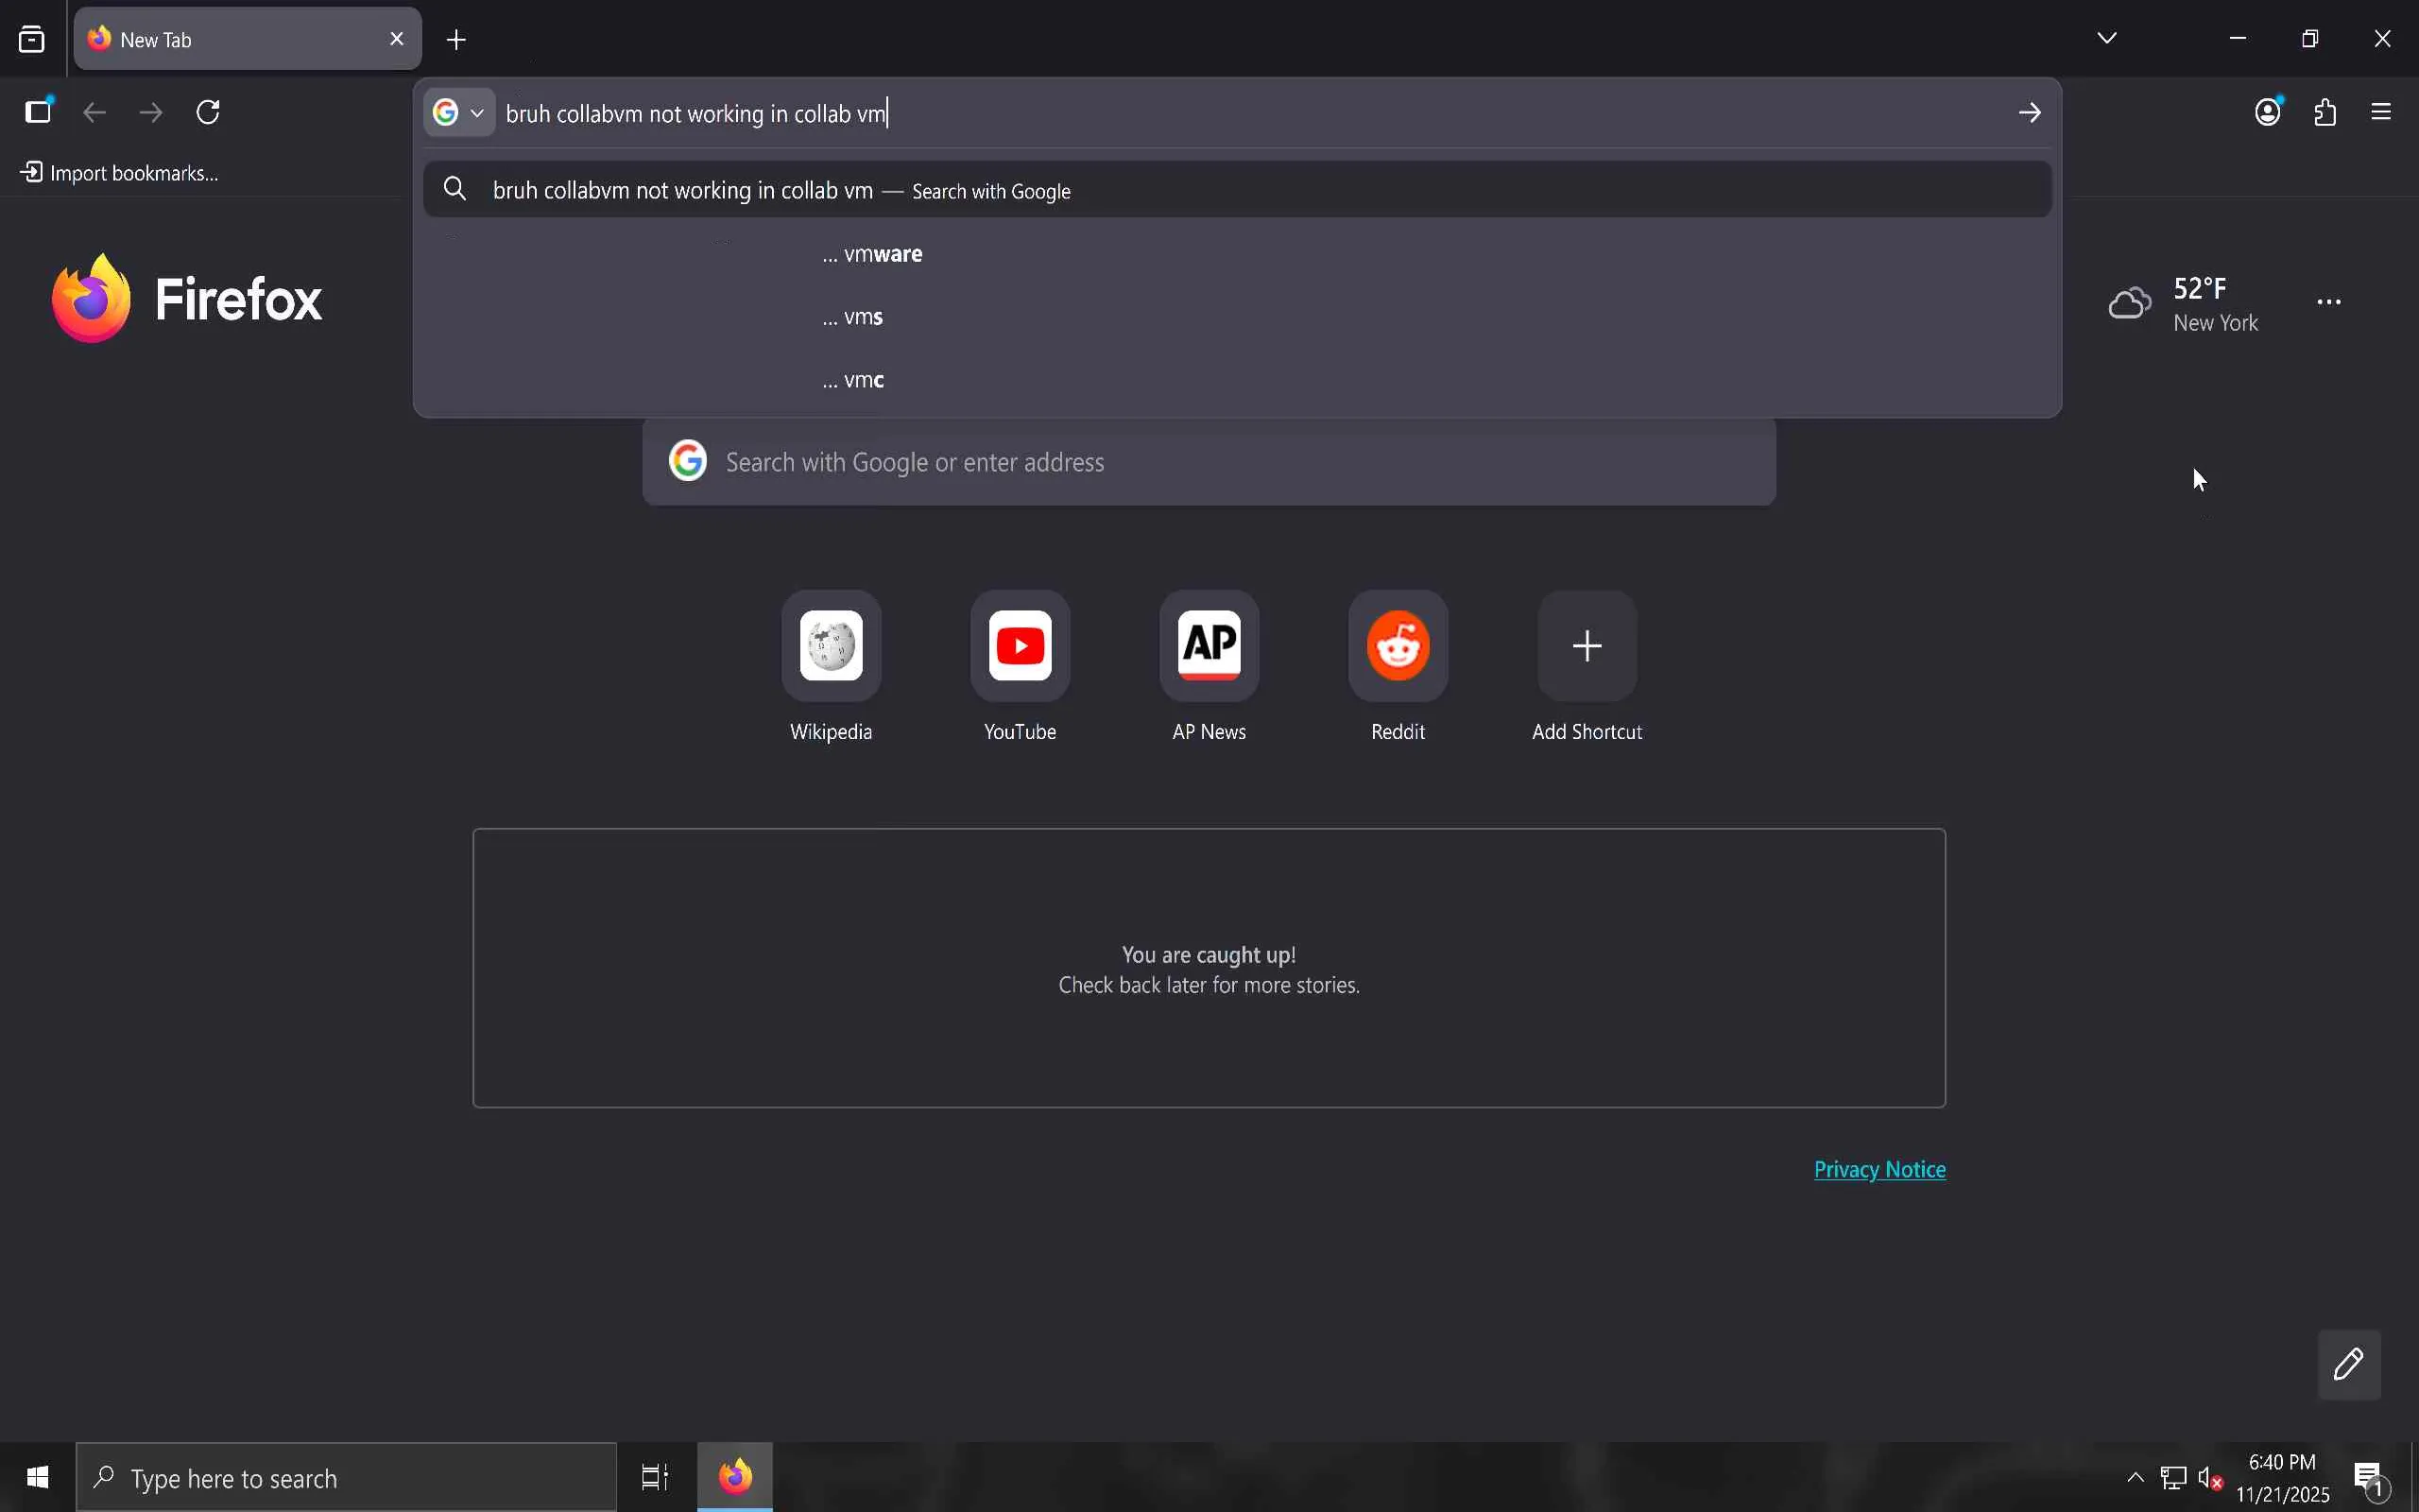Open the Firefox hamburger application menu

pyautogui.click(x=2382, y=112)
